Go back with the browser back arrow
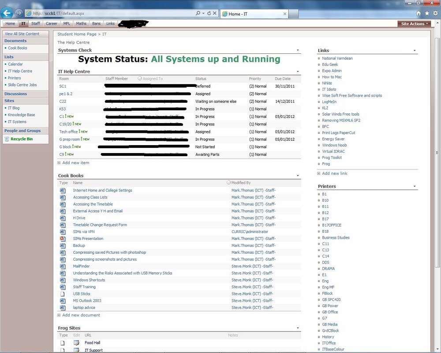The height and width of the screenshot is (353, 441). point(7,13)
